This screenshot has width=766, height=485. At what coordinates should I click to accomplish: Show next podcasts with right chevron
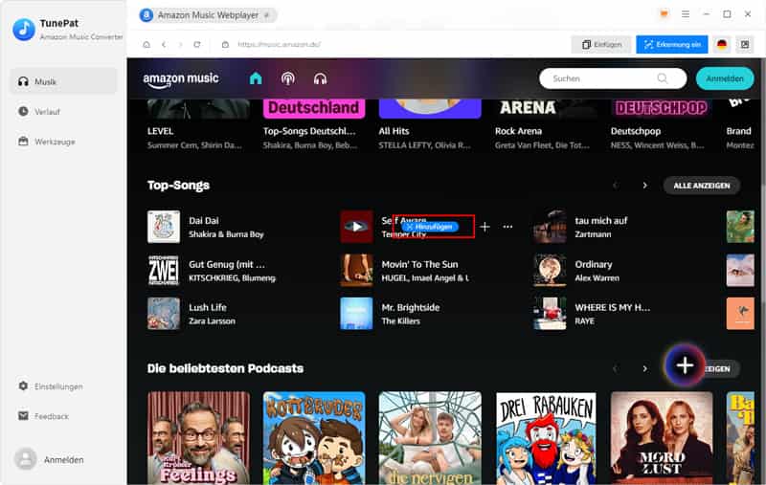point(644,368)
